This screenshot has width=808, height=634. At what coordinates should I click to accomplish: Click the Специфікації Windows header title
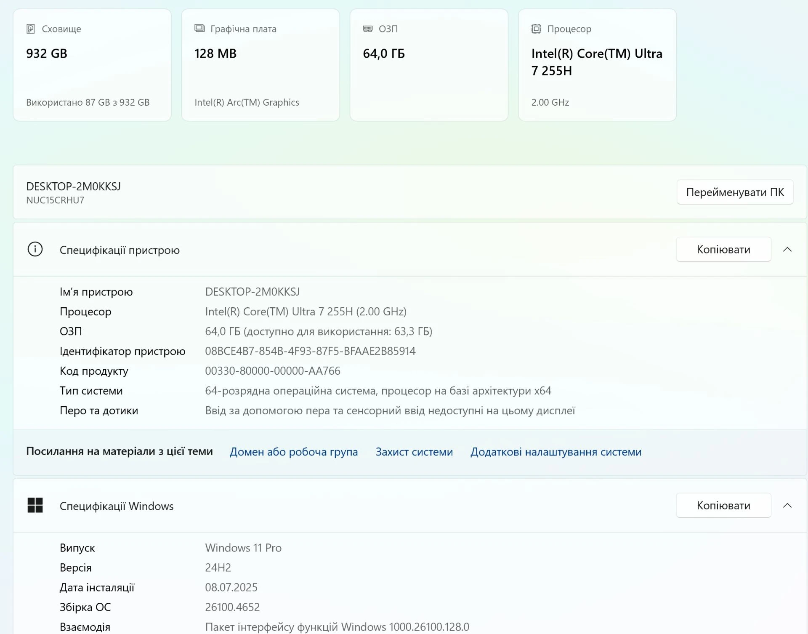pos(117,506)
